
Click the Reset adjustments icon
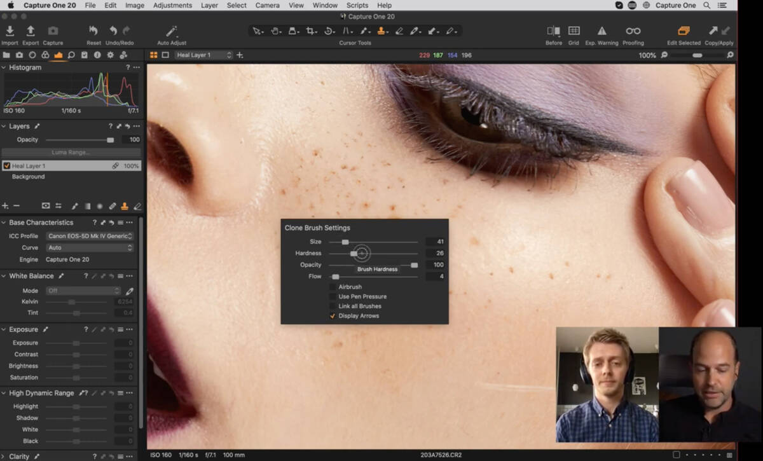coord(93,31)
